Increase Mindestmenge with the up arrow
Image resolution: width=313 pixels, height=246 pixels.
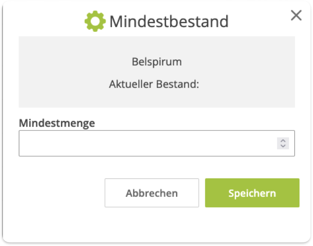tap(283, 141)
